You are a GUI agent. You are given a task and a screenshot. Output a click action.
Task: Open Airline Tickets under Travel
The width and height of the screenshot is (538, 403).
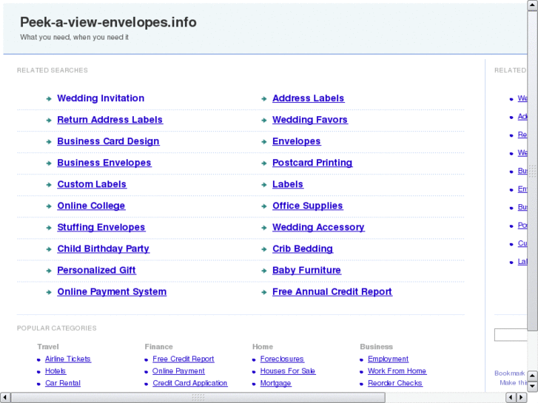click(x=67, y=359)
